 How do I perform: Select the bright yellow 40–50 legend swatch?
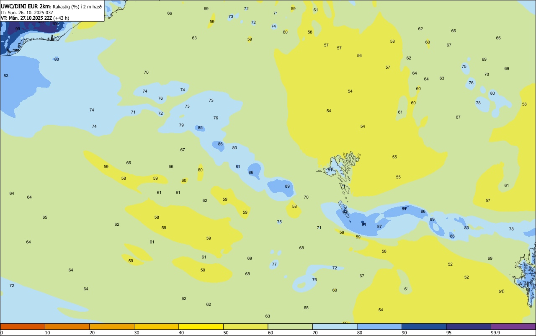click(x=201, y=326)
